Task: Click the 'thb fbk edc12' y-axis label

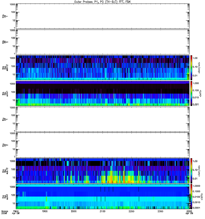Action: coord(5,68)
